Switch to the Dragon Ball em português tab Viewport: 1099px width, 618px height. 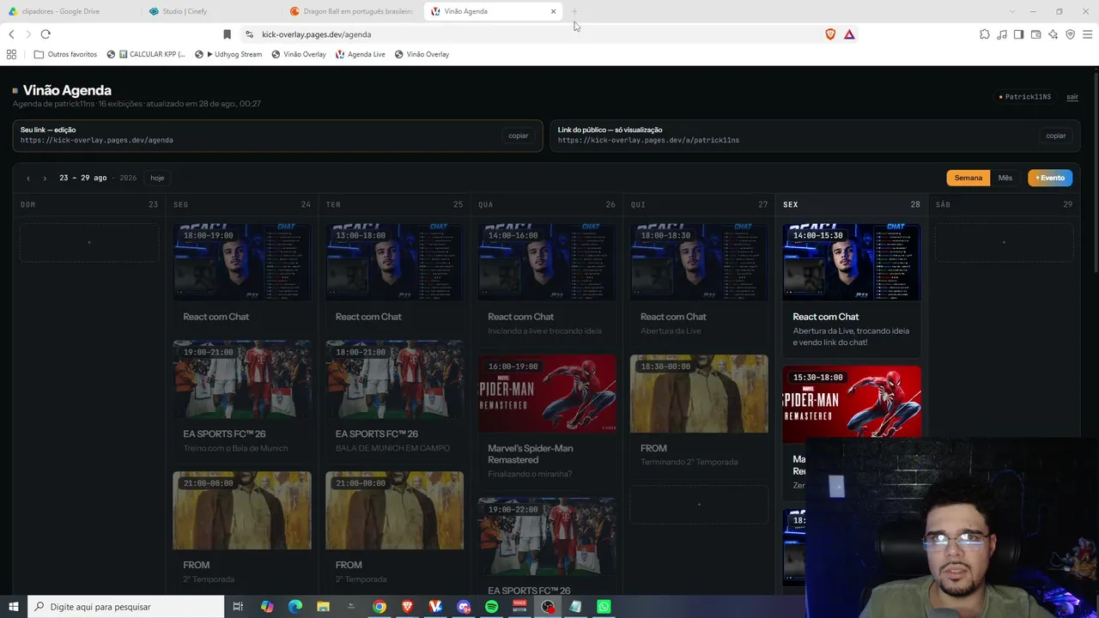352,11
